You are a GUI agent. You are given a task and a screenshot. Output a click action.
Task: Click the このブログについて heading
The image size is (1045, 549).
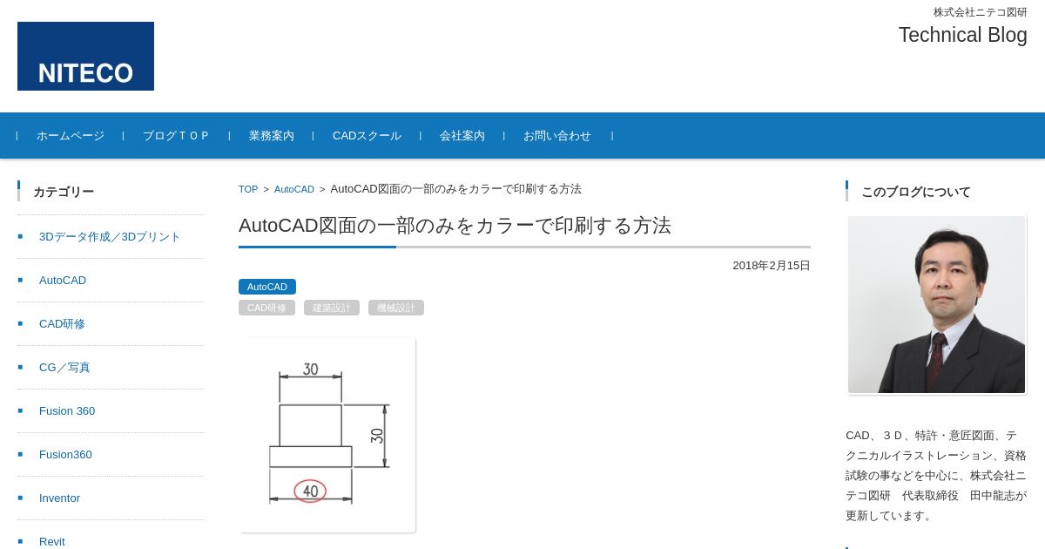pyautogui.click(x=915, y=192)
